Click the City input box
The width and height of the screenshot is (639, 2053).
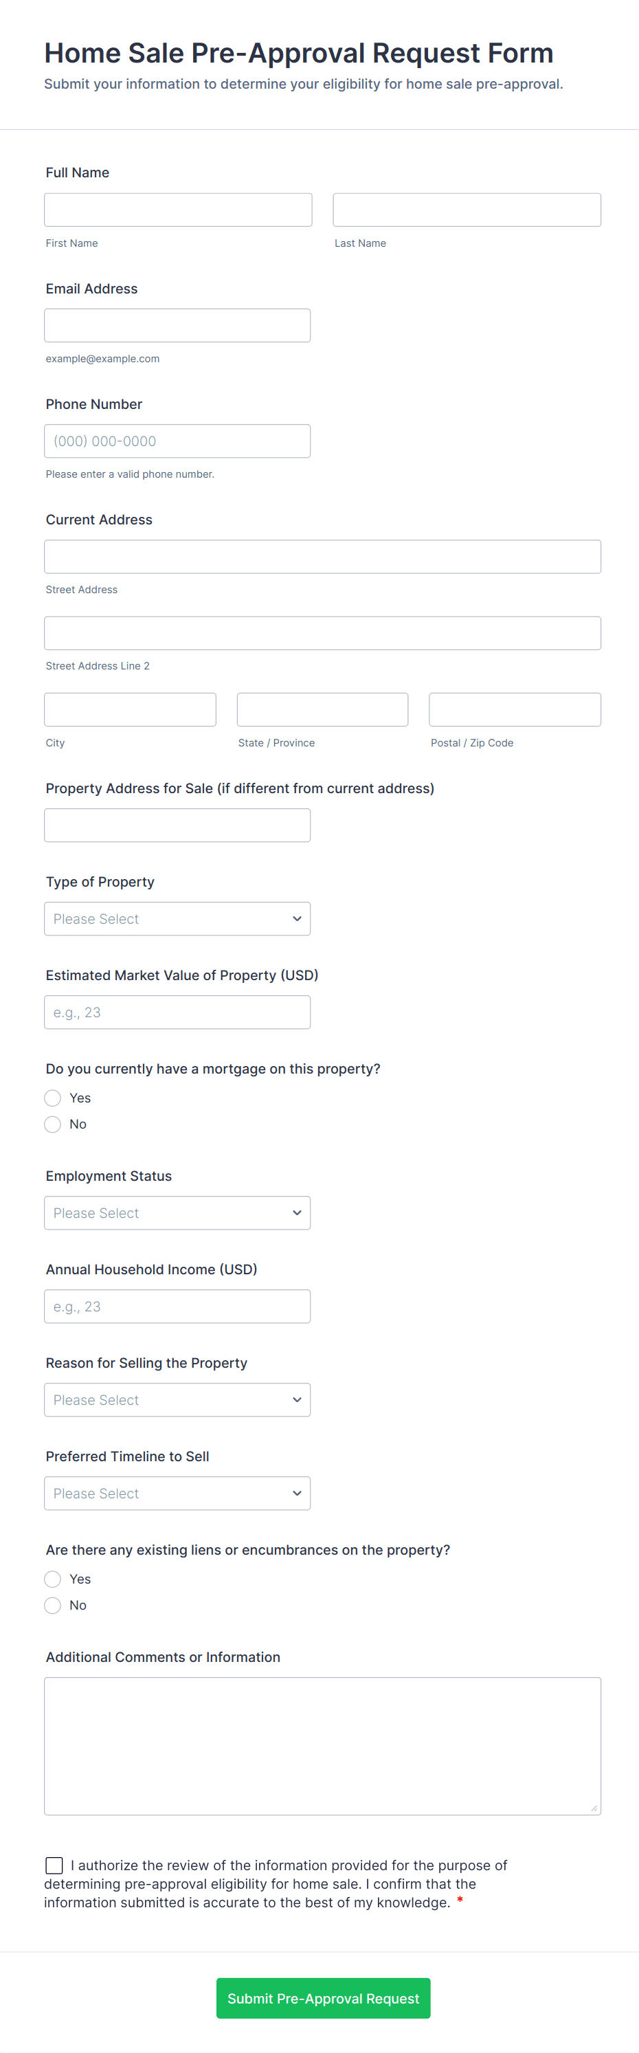(130, 709)
